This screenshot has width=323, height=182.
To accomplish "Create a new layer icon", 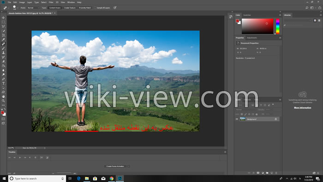I will tap(272, 173).
